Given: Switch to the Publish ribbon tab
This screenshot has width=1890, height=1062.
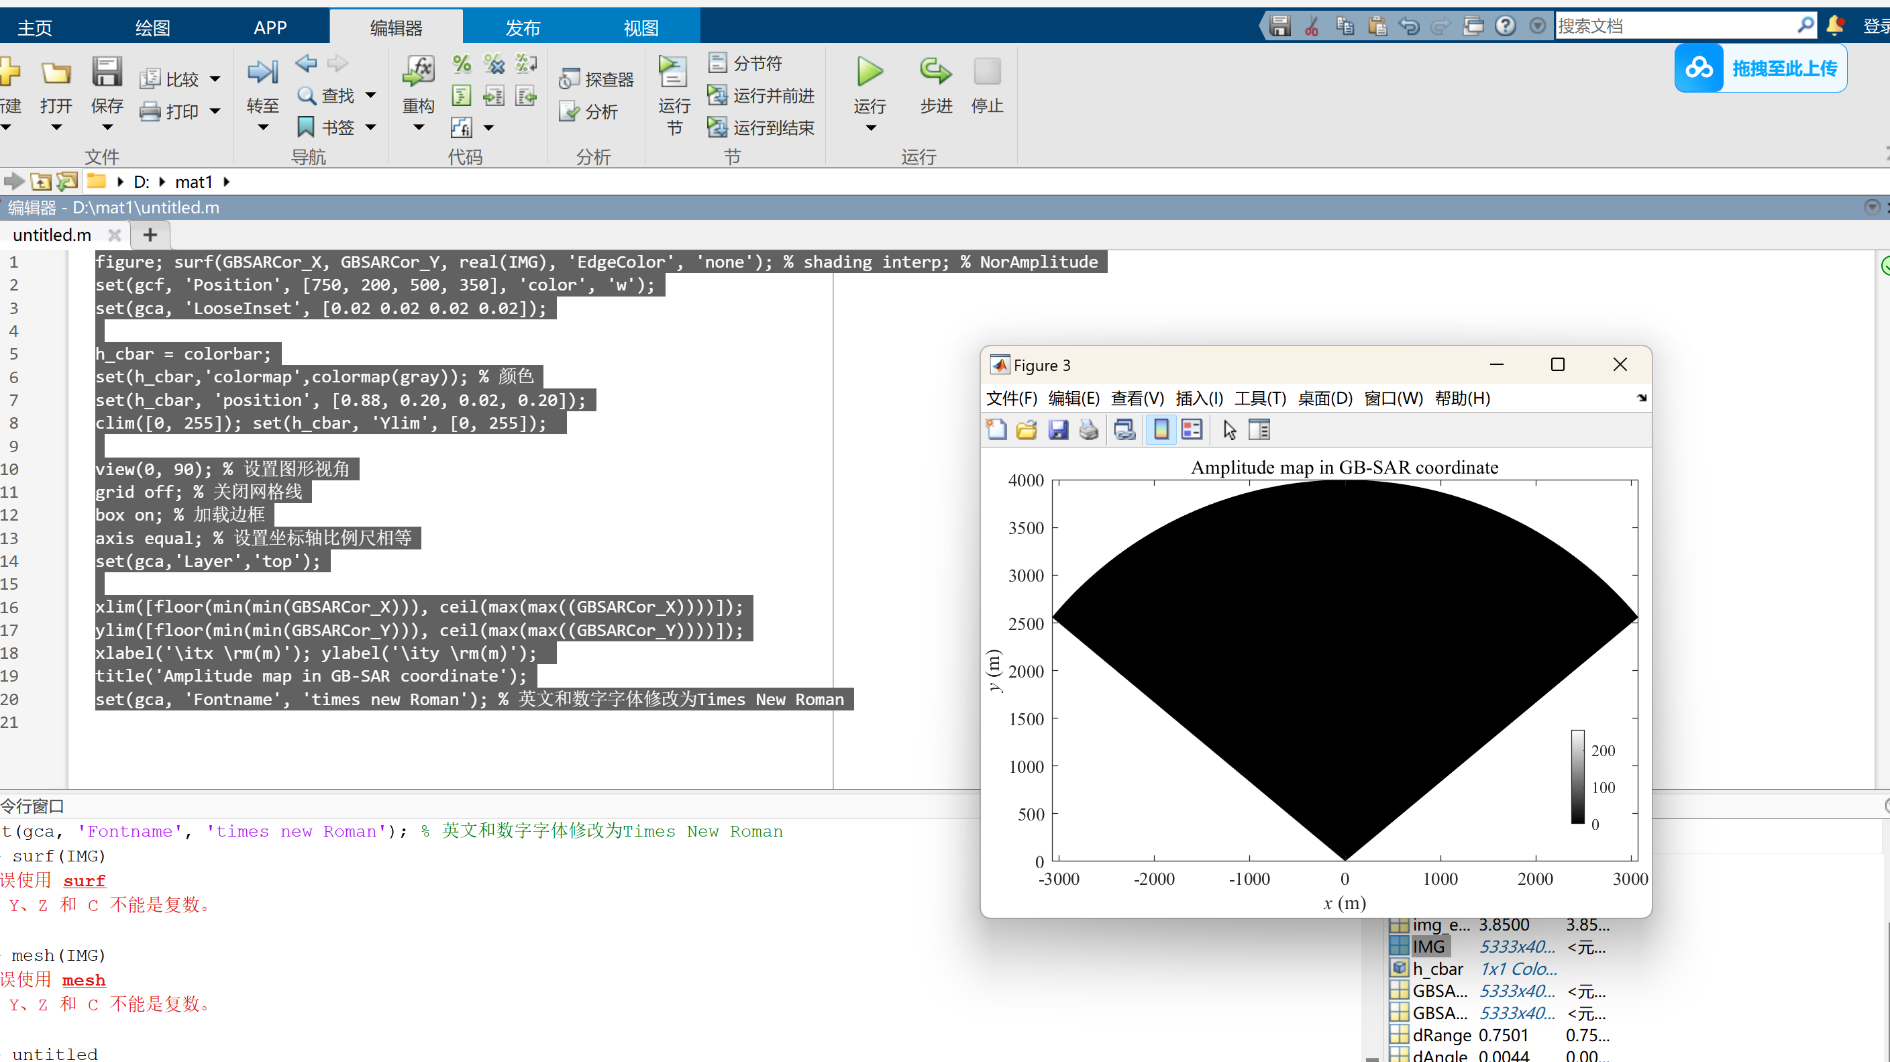Looking at the screenshot, I should (523, 28).
